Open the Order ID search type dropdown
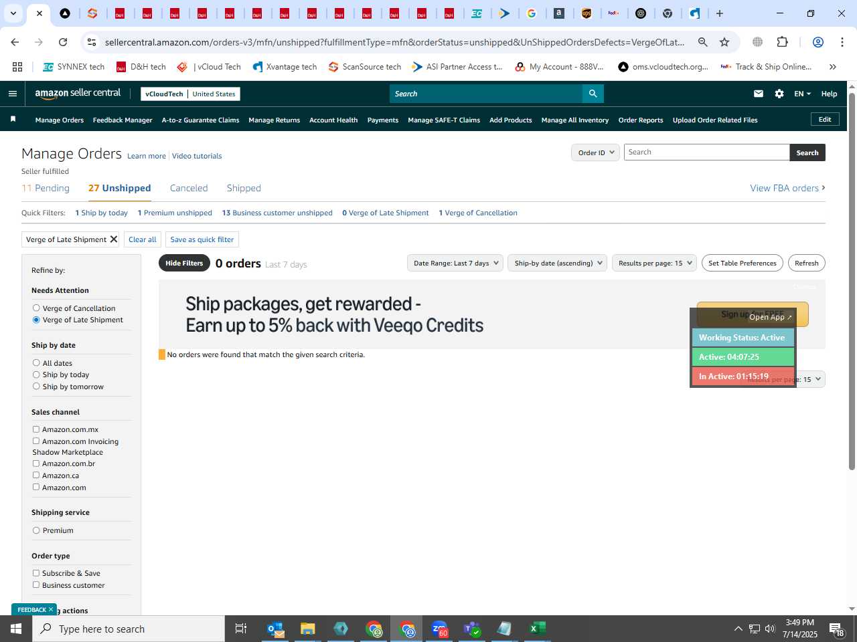Image resolution: width=857 pixels, height=642 pixels. (x=596, y=152)
